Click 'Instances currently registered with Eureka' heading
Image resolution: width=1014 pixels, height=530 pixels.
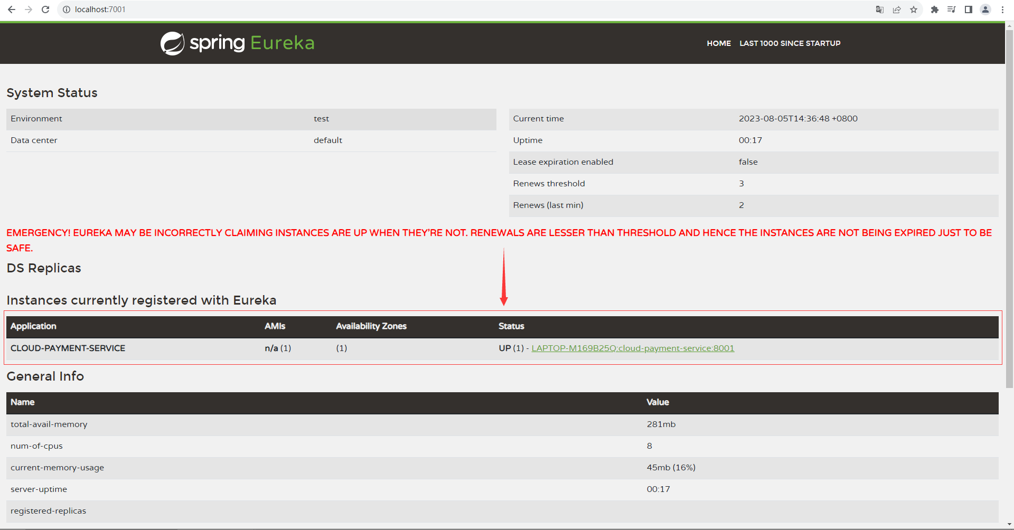pyautogui.click(x=142, y=300)
